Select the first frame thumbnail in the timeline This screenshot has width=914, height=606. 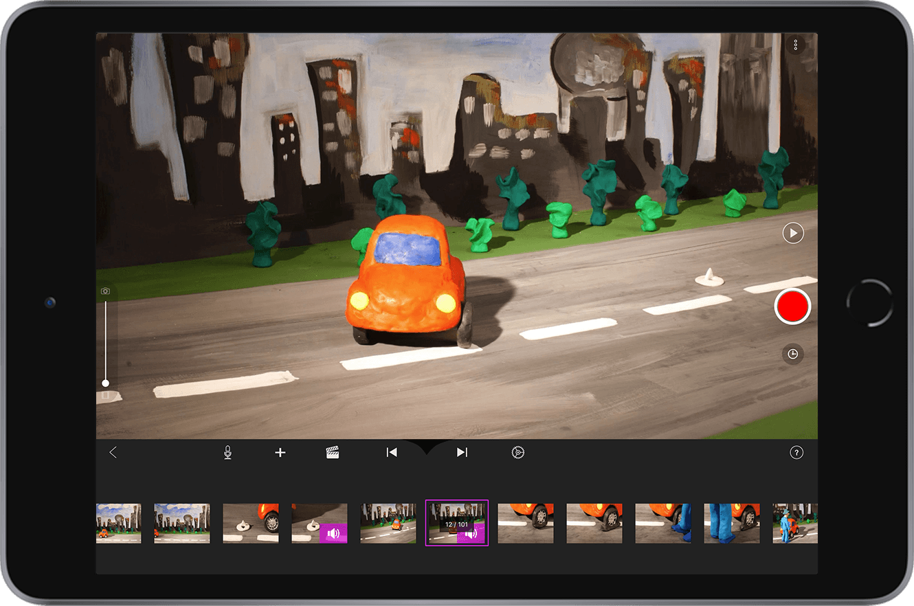click(118, 524)
